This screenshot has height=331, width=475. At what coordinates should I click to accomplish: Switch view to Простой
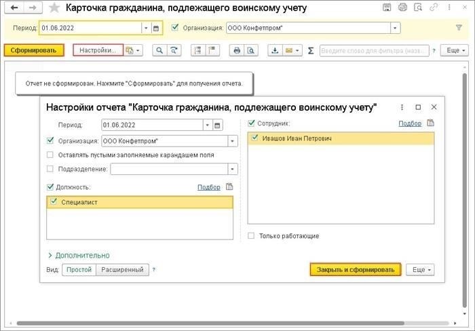click(x=79, y=269)
